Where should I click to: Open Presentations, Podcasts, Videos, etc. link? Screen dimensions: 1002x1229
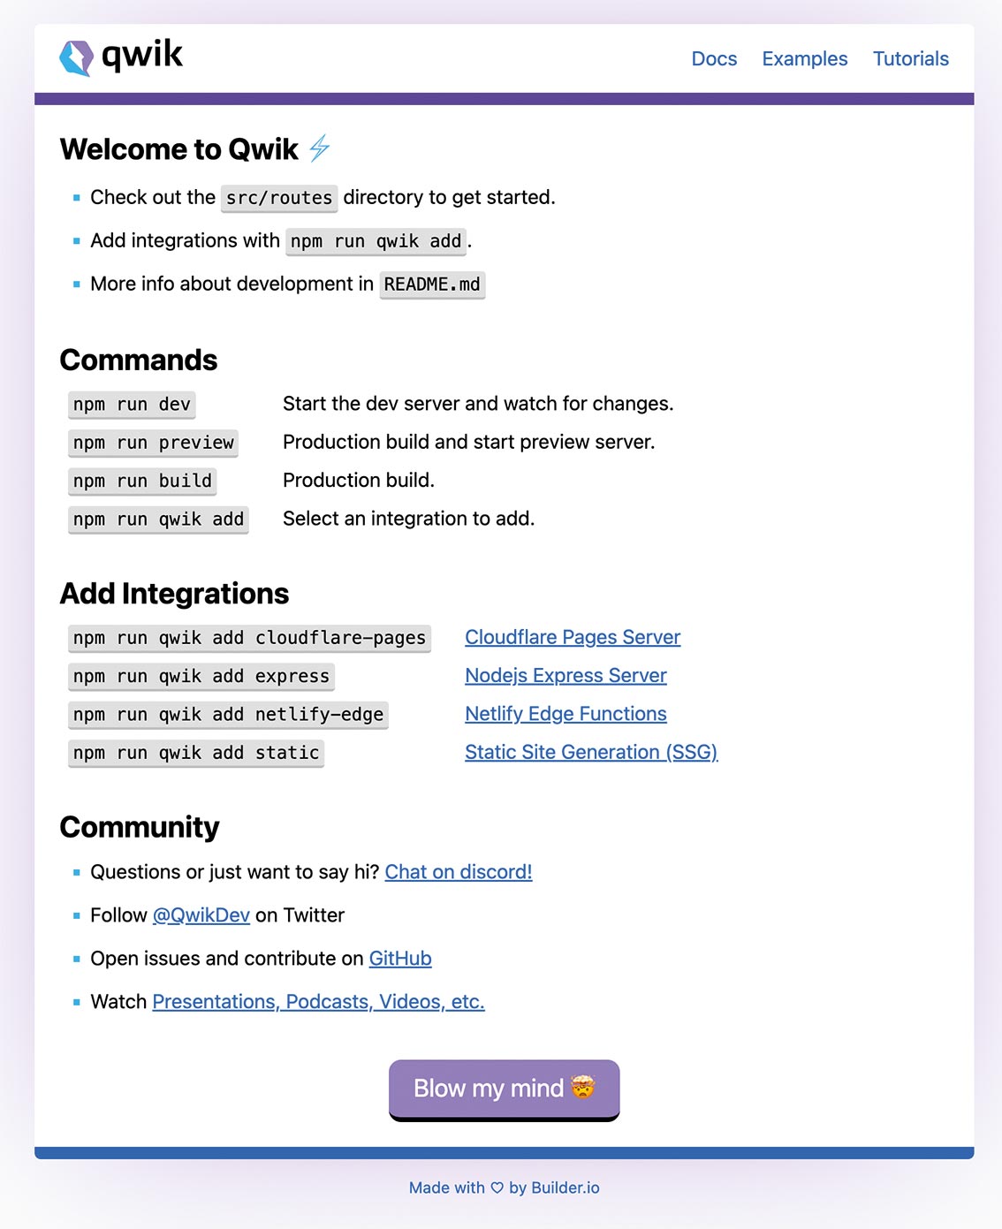pos(319,1002)
